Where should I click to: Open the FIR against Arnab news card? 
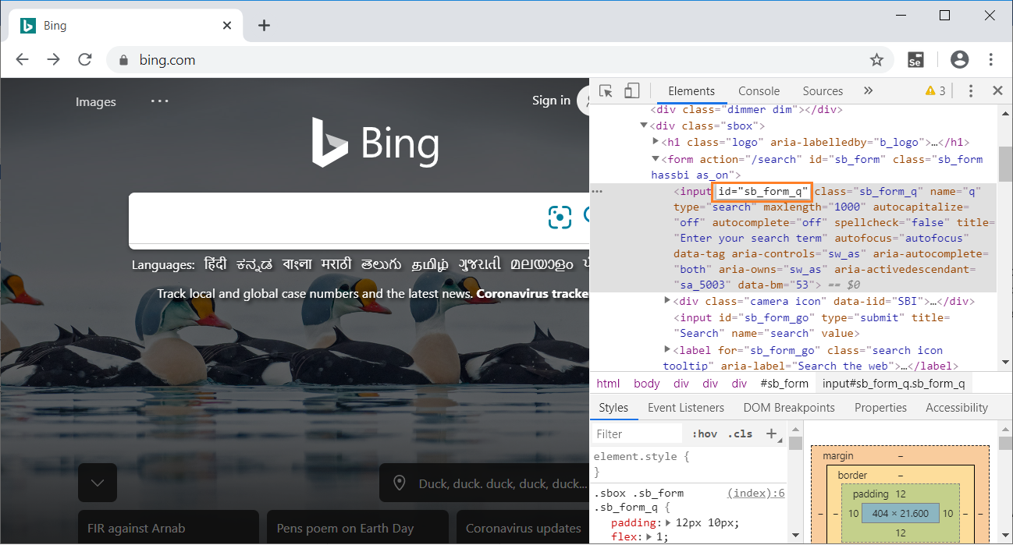169,528
